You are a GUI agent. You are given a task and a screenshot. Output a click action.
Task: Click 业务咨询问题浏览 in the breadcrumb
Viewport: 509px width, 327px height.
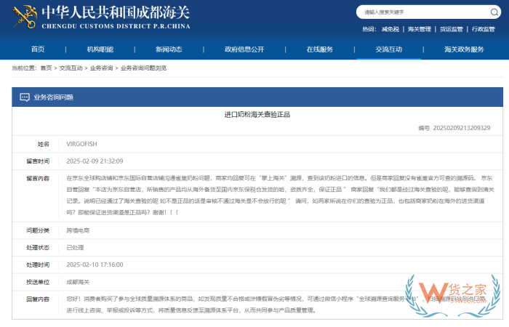point(143,68)
